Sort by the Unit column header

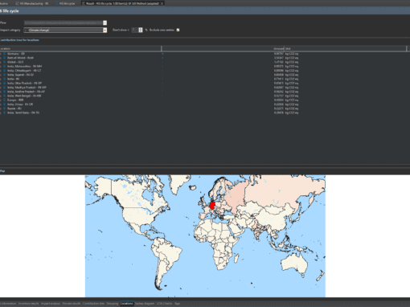pos(346,49)
